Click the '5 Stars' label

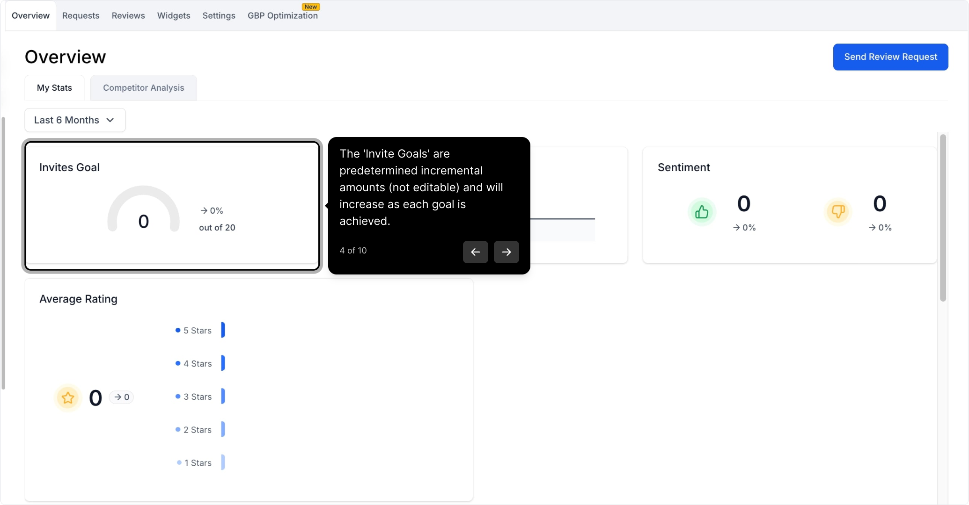point(198,331)
